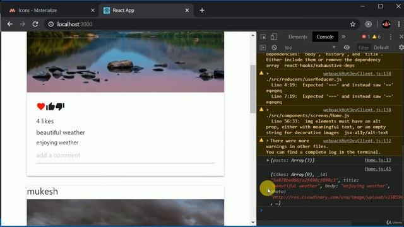Screen dimensions: 404x227
Task: Open the Home.js:13 source link
Action: click(x=377, y=160)
